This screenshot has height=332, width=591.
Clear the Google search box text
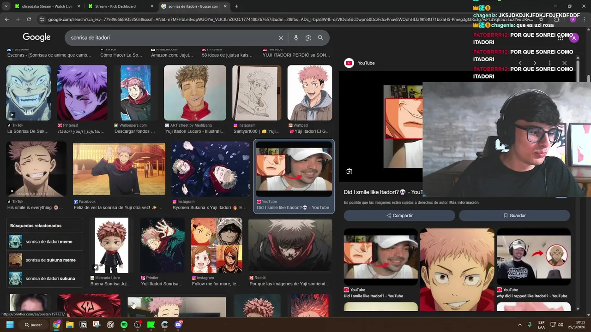pyautogui.click(x=281, y=38)
